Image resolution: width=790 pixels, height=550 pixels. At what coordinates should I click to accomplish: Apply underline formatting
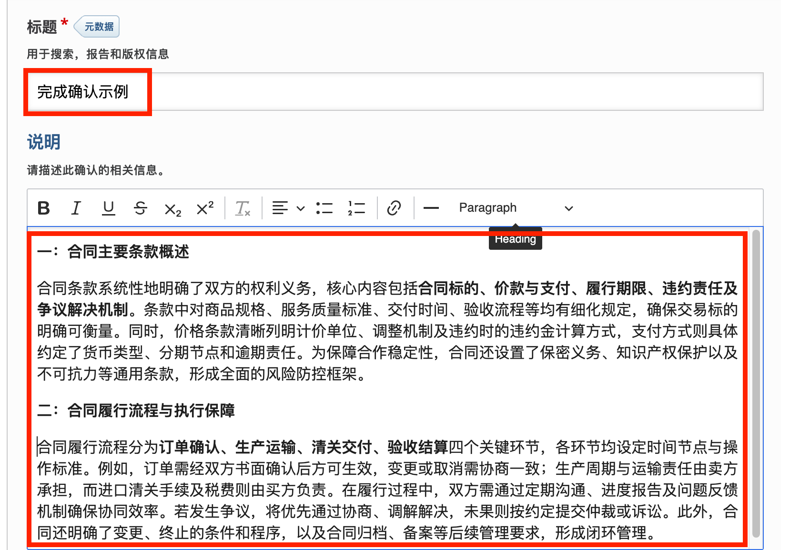(108, 208)
